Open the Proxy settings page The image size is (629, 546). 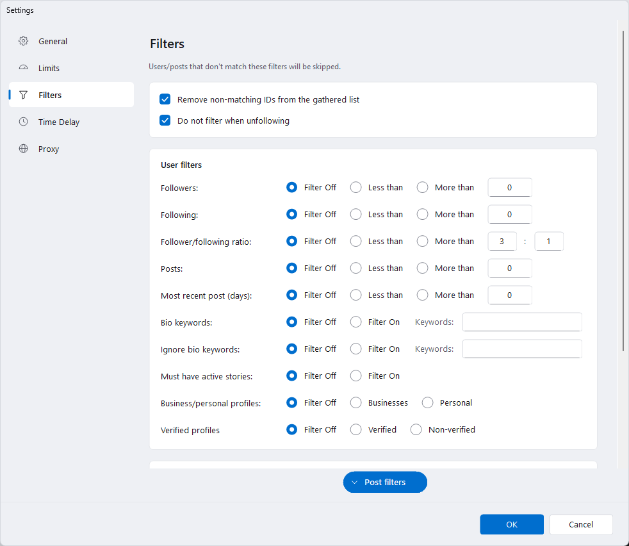click(x=71, y=149)
